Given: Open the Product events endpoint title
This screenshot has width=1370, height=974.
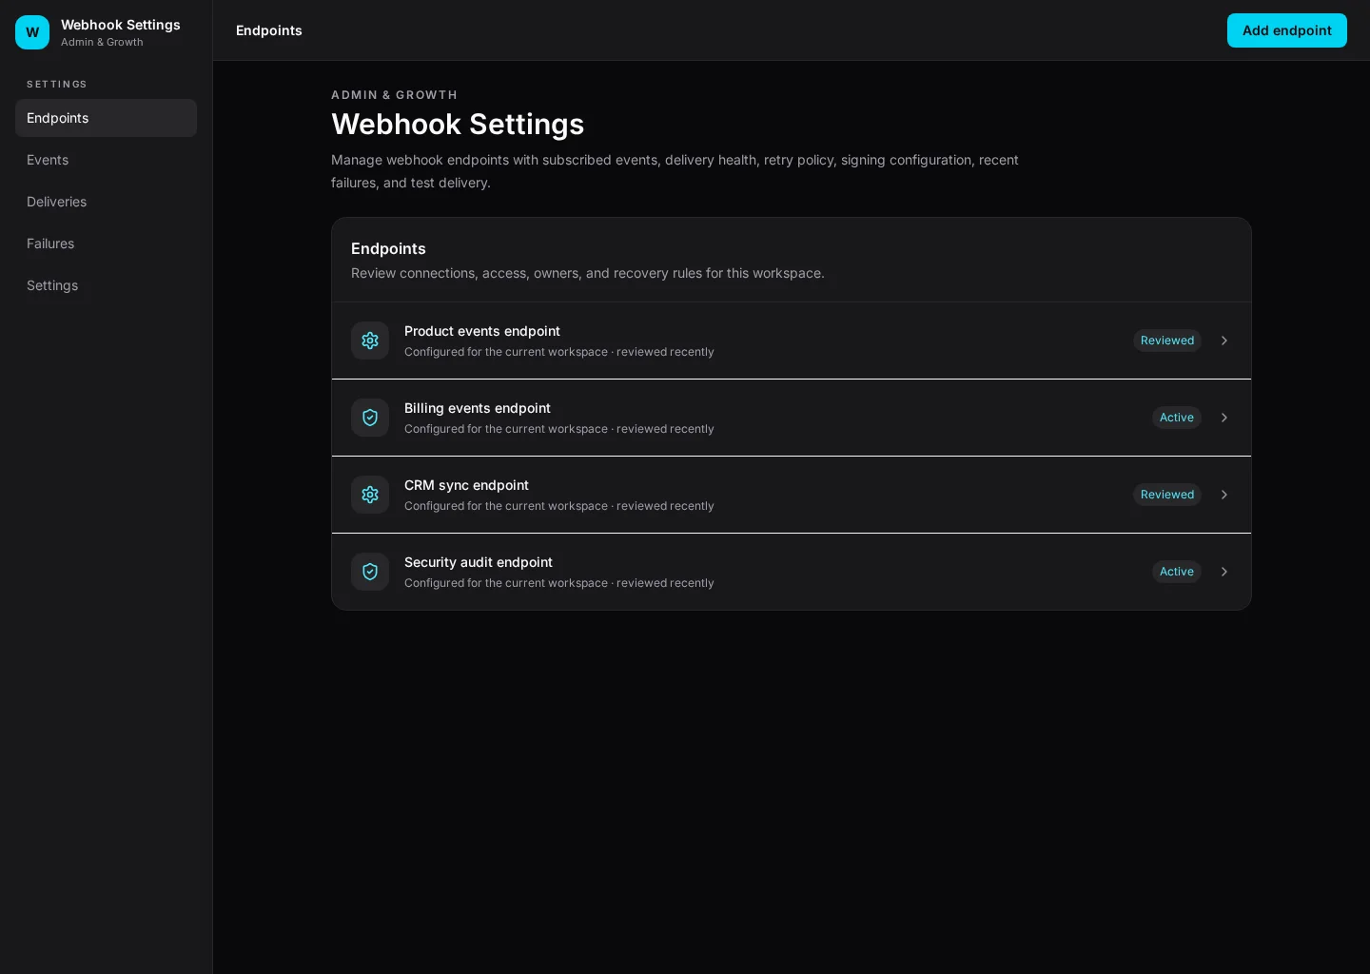Looking at the screenshot, I should (482, 331).
